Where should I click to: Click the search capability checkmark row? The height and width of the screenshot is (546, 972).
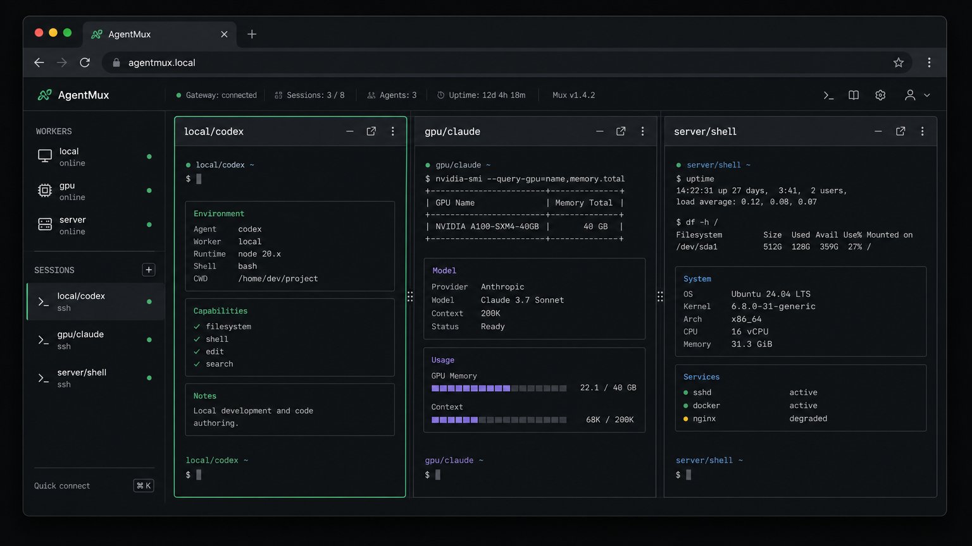(x=213, y=364)
